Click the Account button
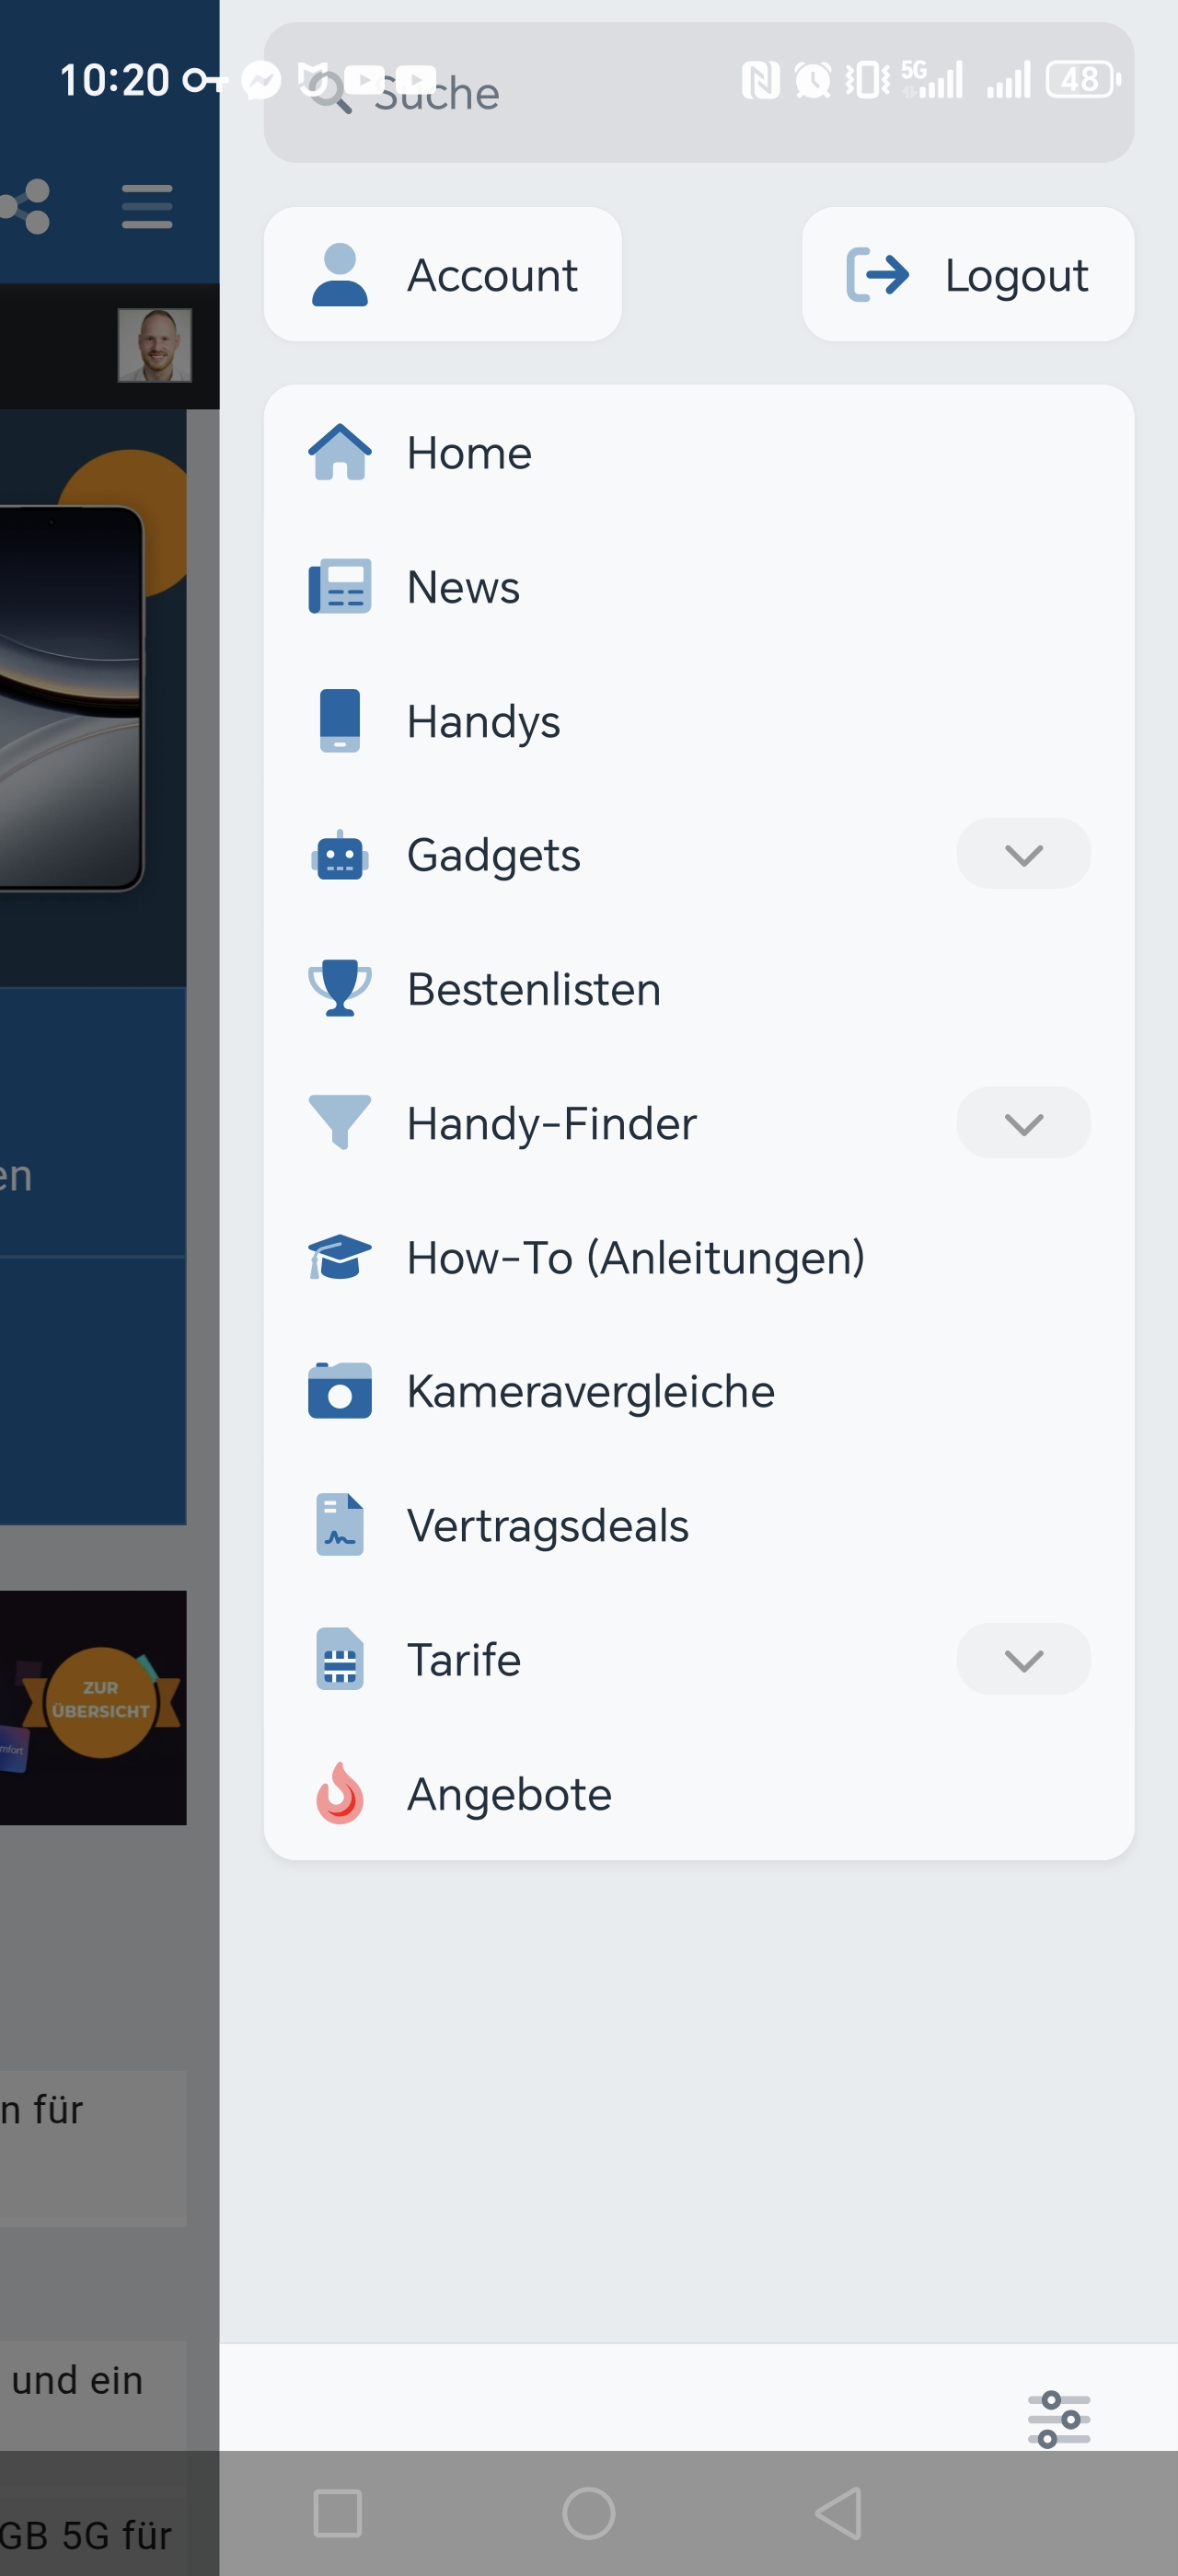Screen dimensions: 1178x2576 coord(442,274)
